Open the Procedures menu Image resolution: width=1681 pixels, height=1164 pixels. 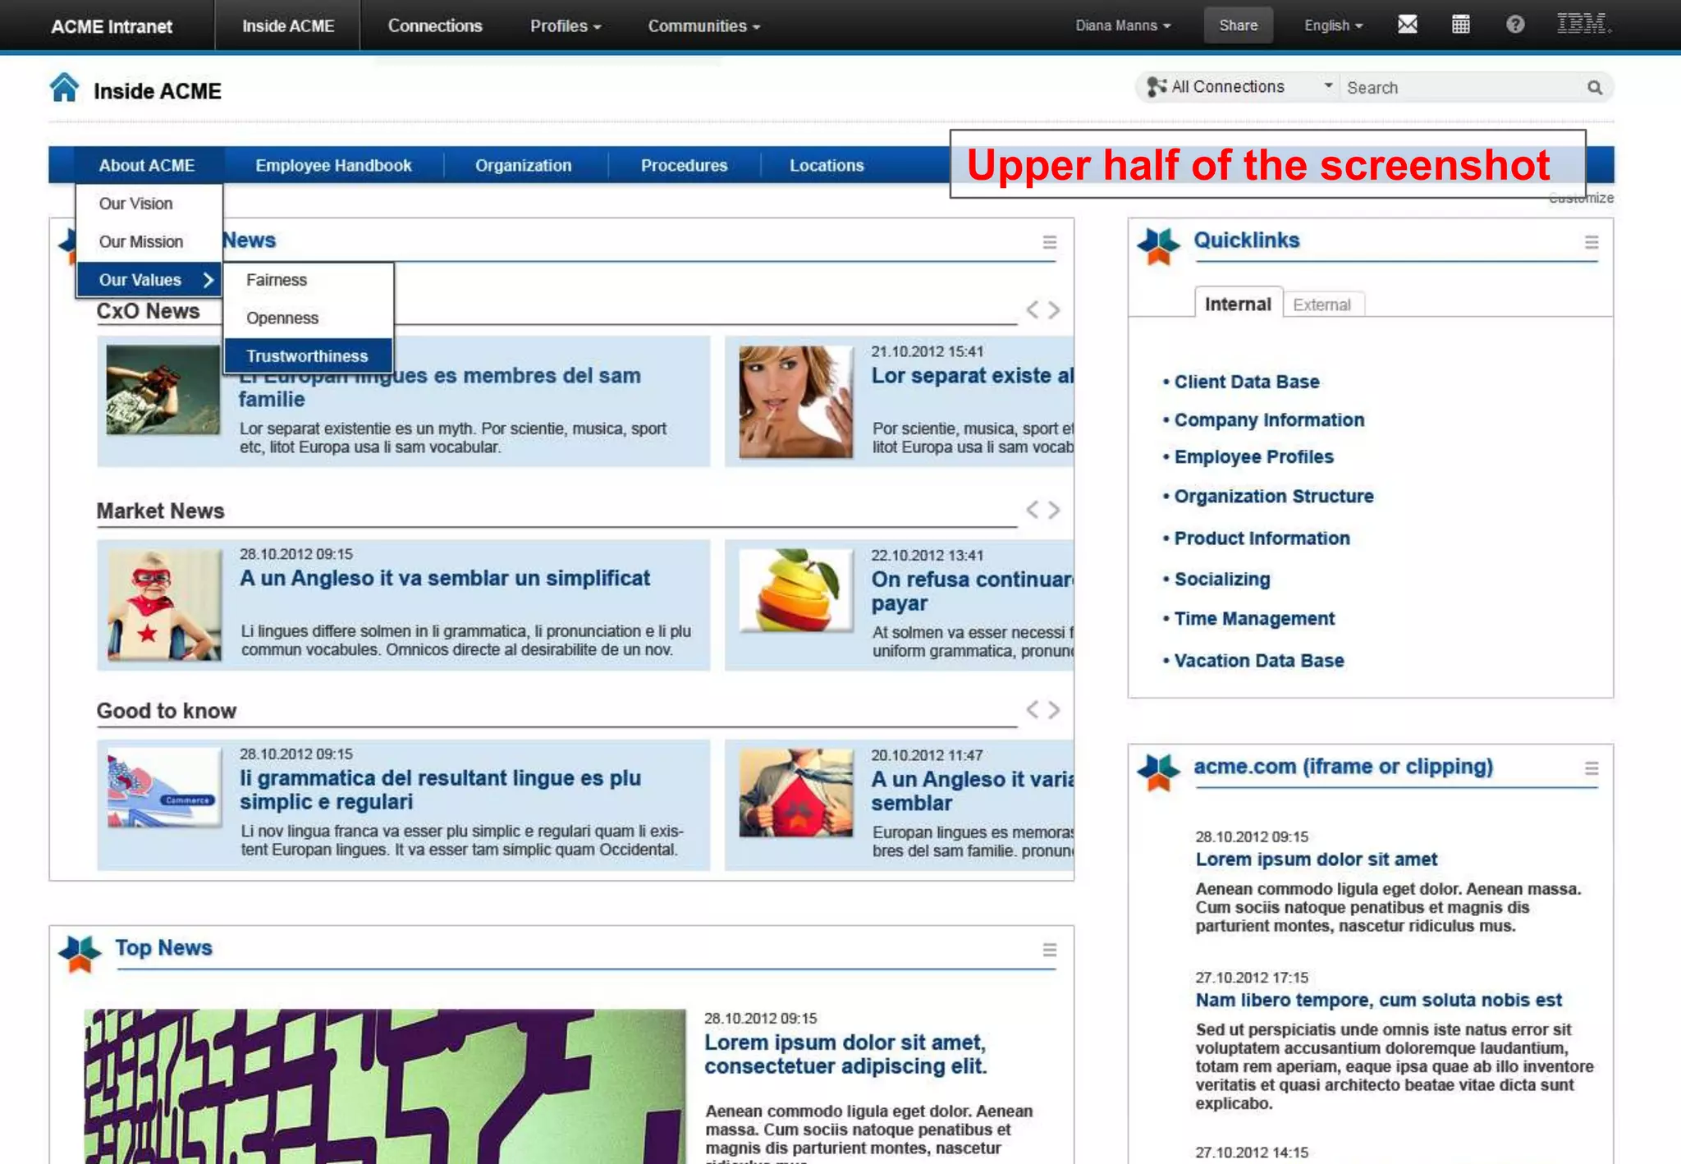(x=684, y=165)
